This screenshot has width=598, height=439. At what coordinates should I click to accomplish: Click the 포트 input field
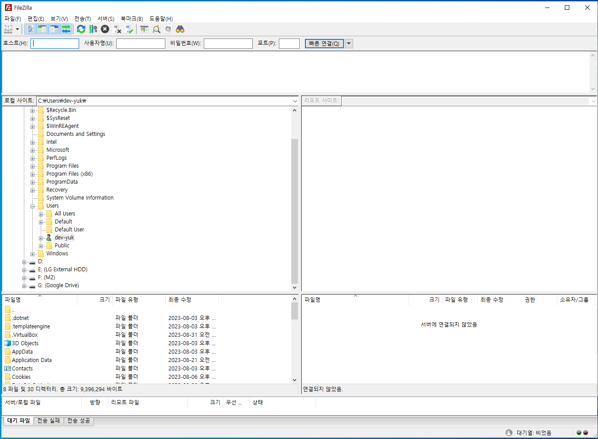point(289,43)
